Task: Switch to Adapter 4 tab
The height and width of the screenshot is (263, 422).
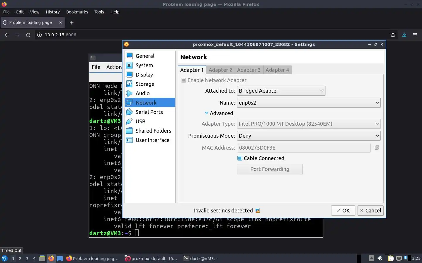Action: 277,70
